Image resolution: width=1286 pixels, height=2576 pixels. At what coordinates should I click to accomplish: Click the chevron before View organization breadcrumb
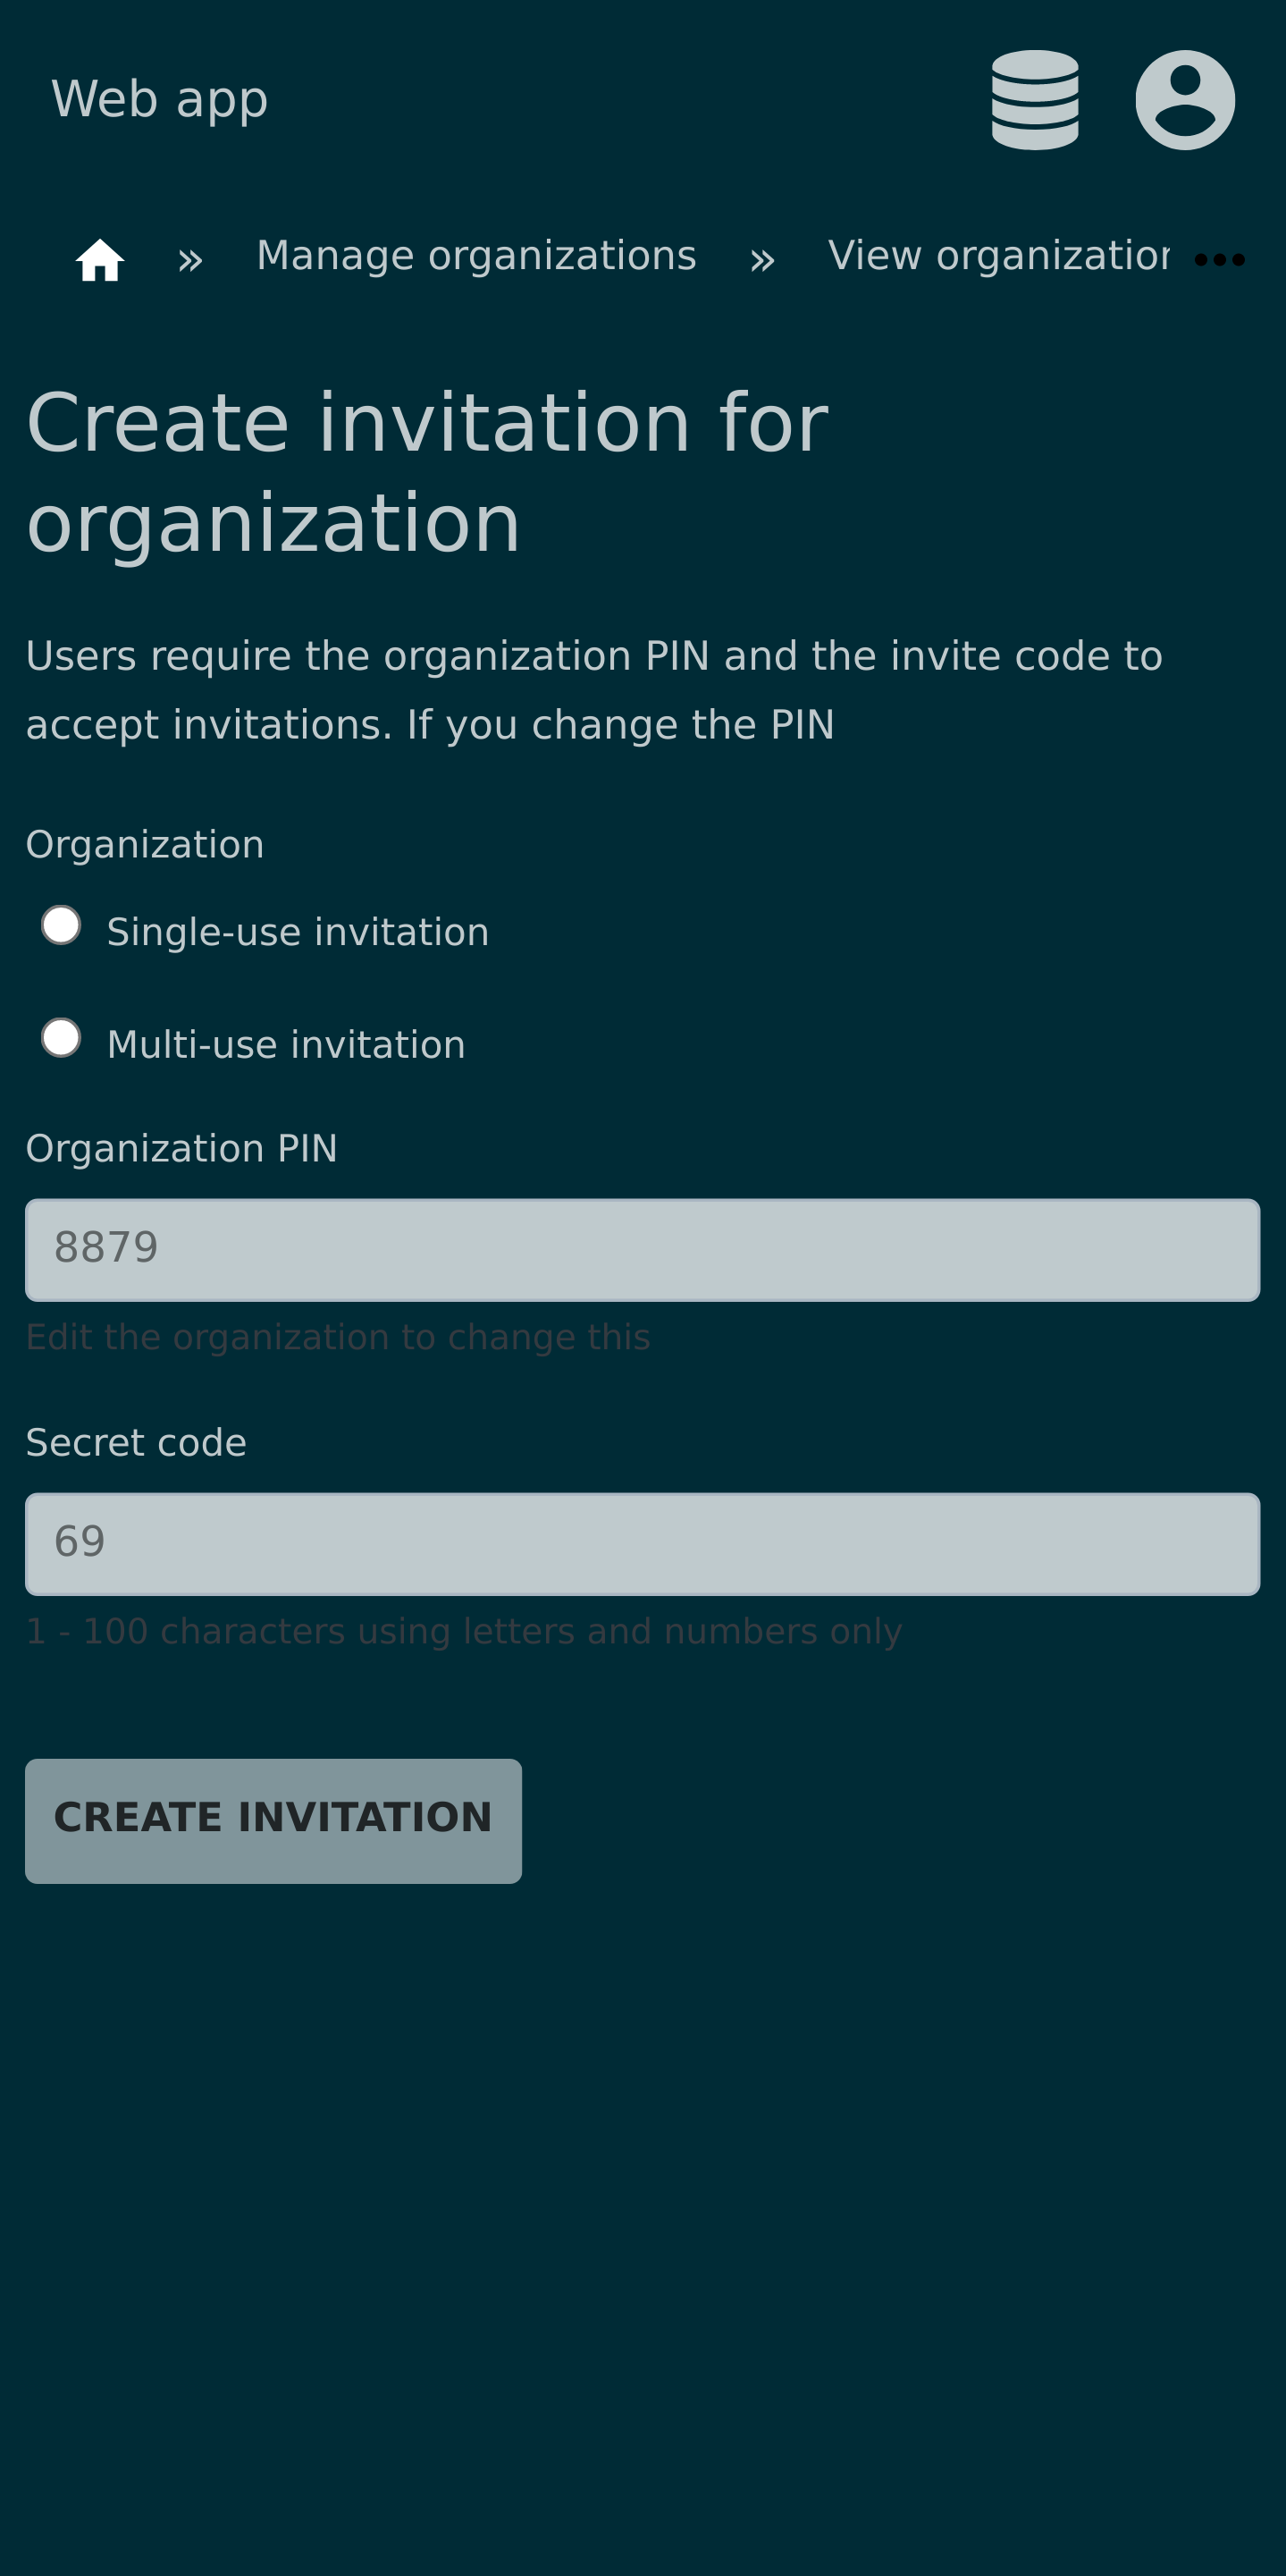[761, 261]
